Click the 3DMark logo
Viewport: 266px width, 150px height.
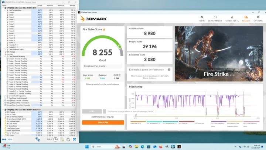pos(93,19)
